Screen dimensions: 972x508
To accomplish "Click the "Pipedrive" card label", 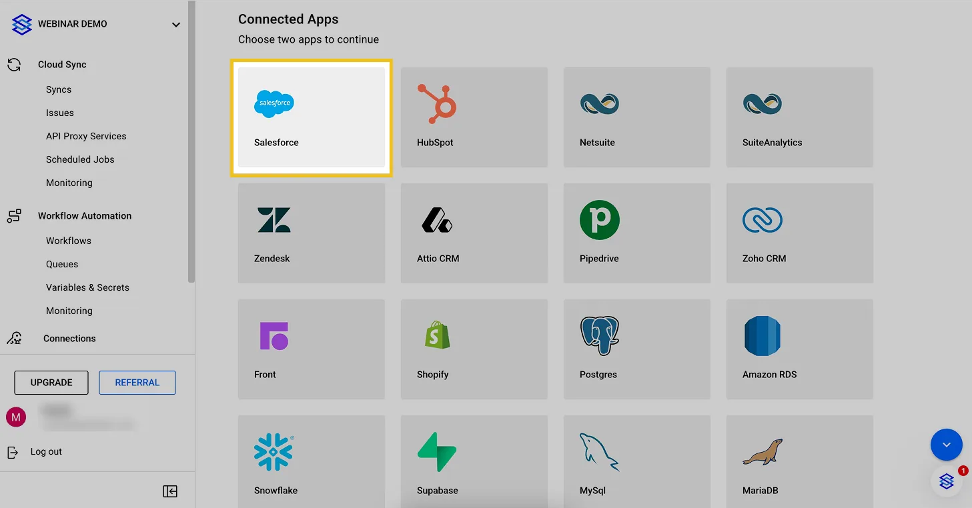I will 599,259.
